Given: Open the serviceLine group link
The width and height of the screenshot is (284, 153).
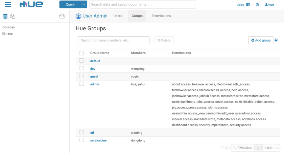Looking at the screenshot, I should tap(98, 140).
